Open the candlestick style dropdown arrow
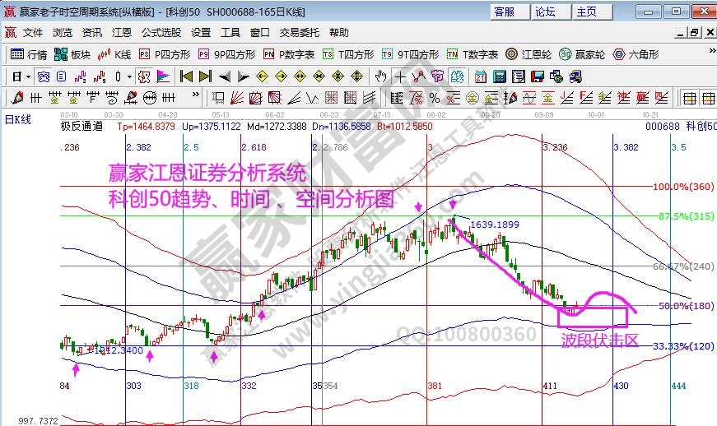 (128, 76)
